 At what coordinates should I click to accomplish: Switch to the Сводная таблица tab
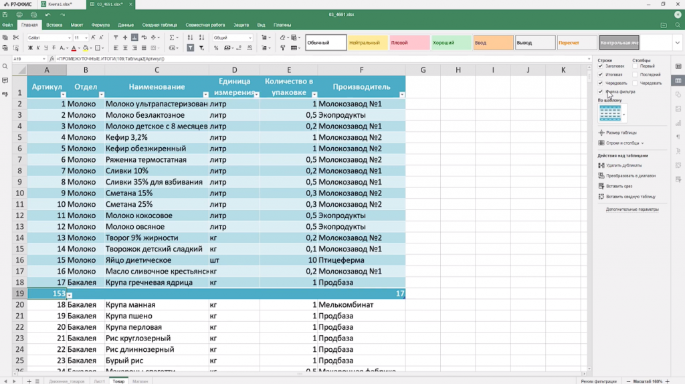(x=159, y=25)
